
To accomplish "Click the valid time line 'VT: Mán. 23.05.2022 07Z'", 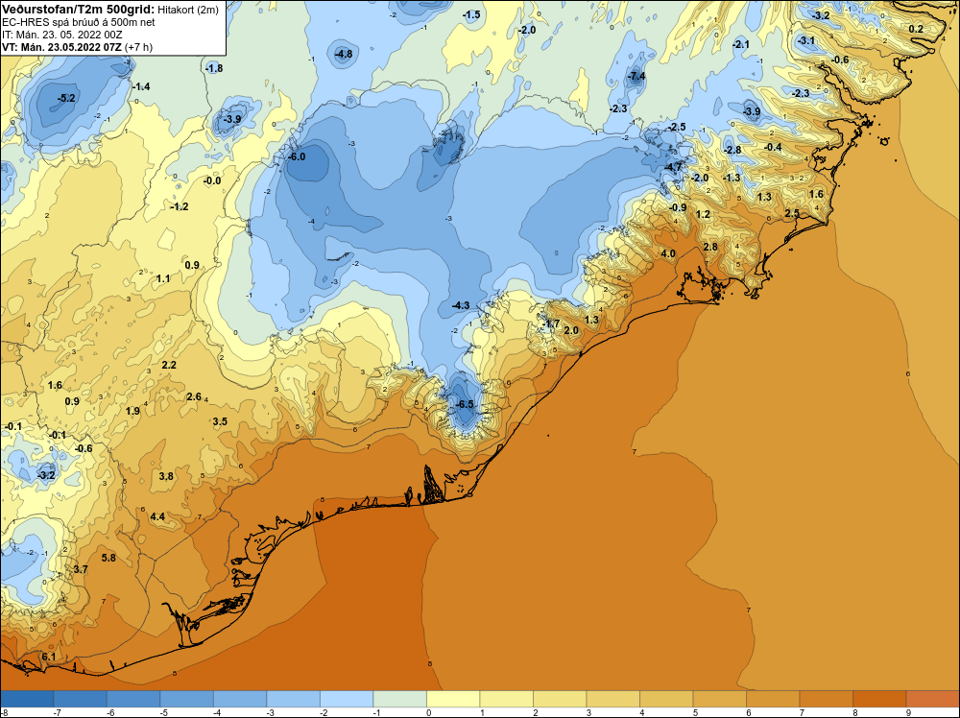I will [61, 47].
